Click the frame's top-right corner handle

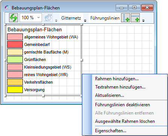[82, 24]
